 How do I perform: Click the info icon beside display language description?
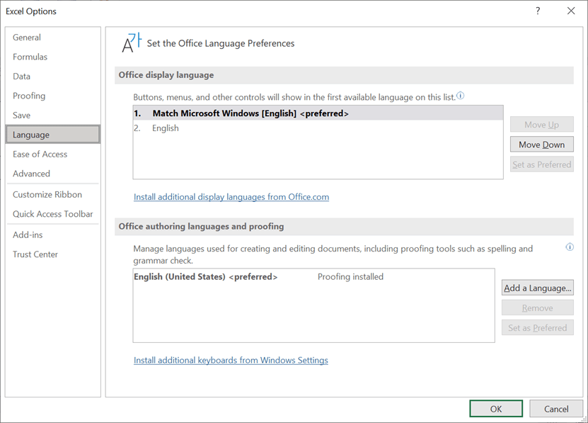461,96
